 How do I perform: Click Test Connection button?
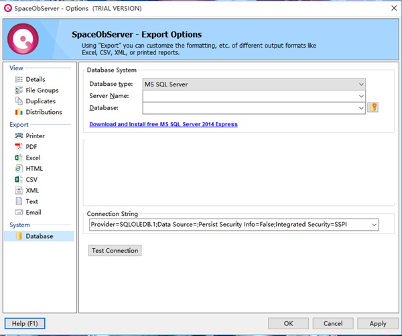click(115, 251)
